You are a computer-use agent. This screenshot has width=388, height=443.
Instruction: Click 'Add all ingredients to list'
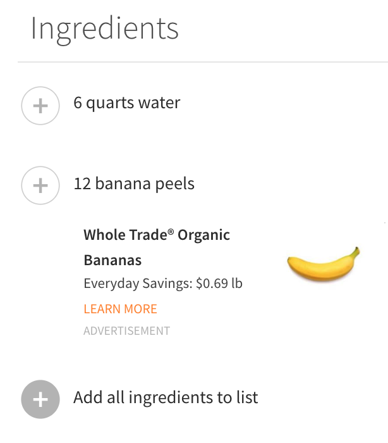point(166,397)
